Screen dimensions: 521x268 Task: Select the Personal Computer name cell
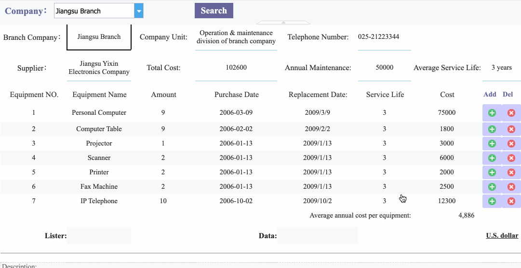coord(99,113)
